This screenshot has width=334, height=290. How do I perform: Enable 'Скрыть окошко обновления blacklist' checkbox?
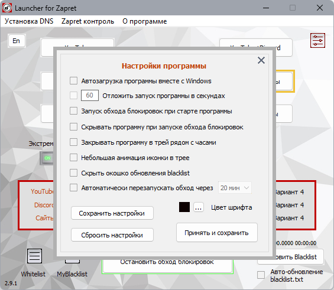[73, 173]
